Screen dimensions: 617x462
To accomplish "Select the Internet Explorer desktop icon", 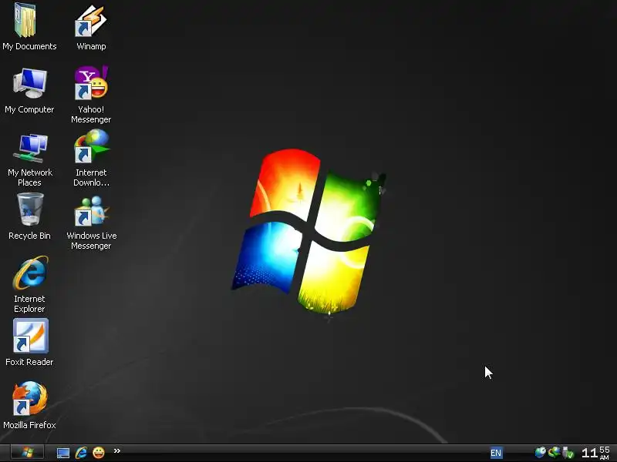I will [x=30, y=273].
